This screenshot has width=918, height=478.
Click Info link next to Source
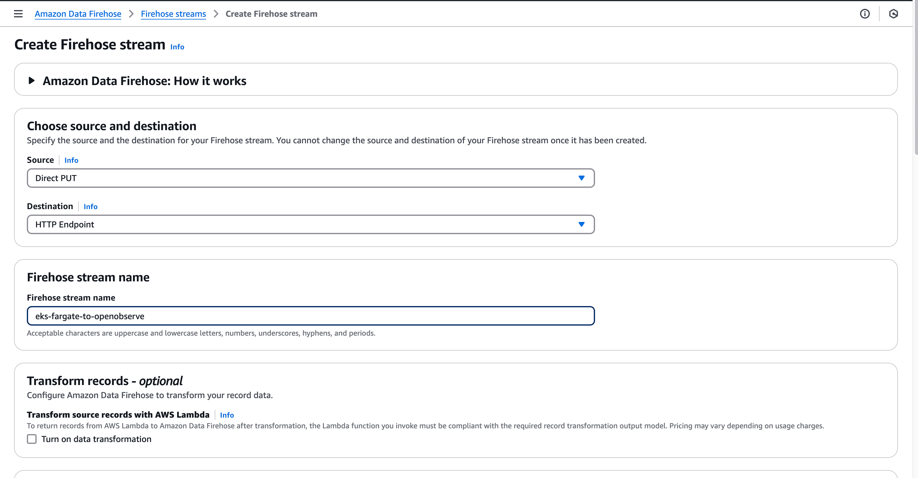coord(71,160)
